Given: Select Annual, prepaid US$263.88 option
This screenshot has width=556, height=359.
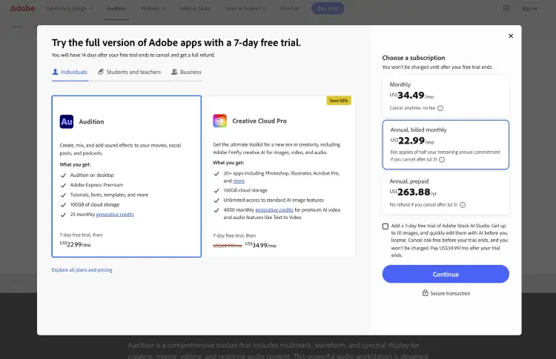Looking at the screenshot, I should point(446,193).
